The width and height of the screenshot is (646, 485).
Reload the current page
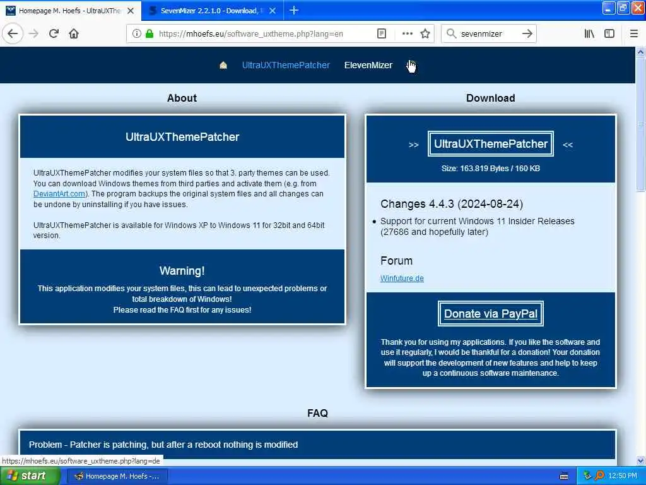coord(54,33)
